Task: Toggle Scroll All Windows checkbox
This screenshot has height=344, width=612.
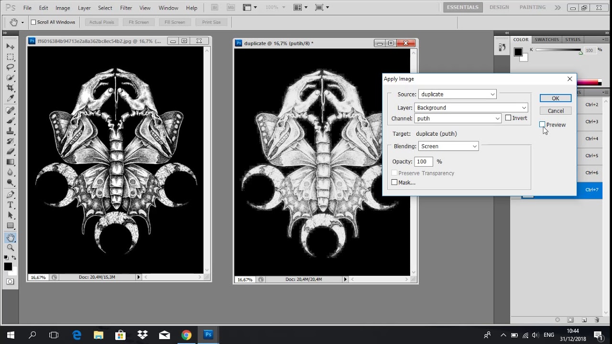Action: tap(33, 22)
